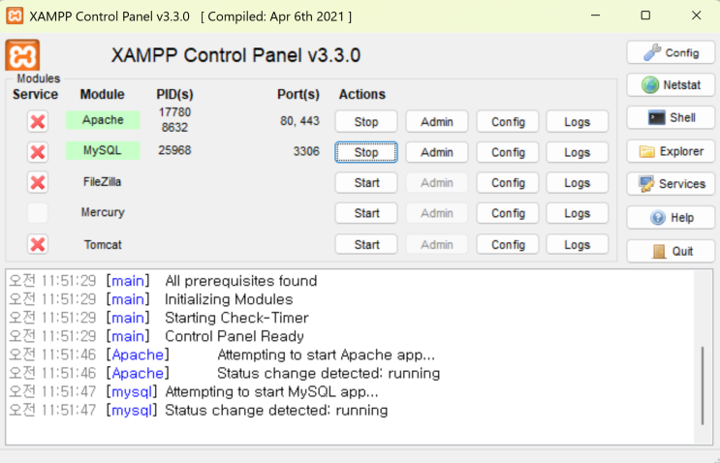Toggle Apache service install checkbox

[x=38, y=122]
